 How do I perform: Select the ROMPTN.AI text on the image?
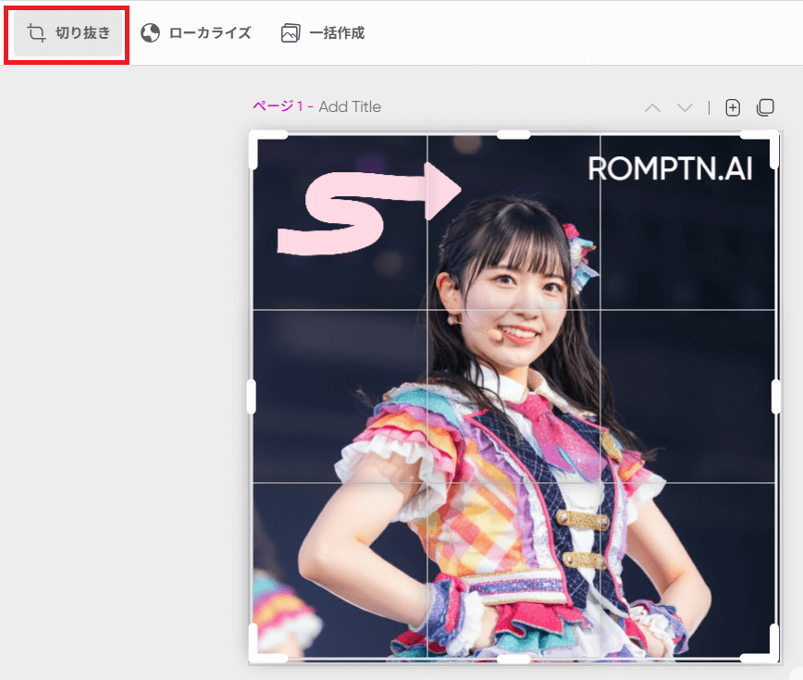[670, 168]
